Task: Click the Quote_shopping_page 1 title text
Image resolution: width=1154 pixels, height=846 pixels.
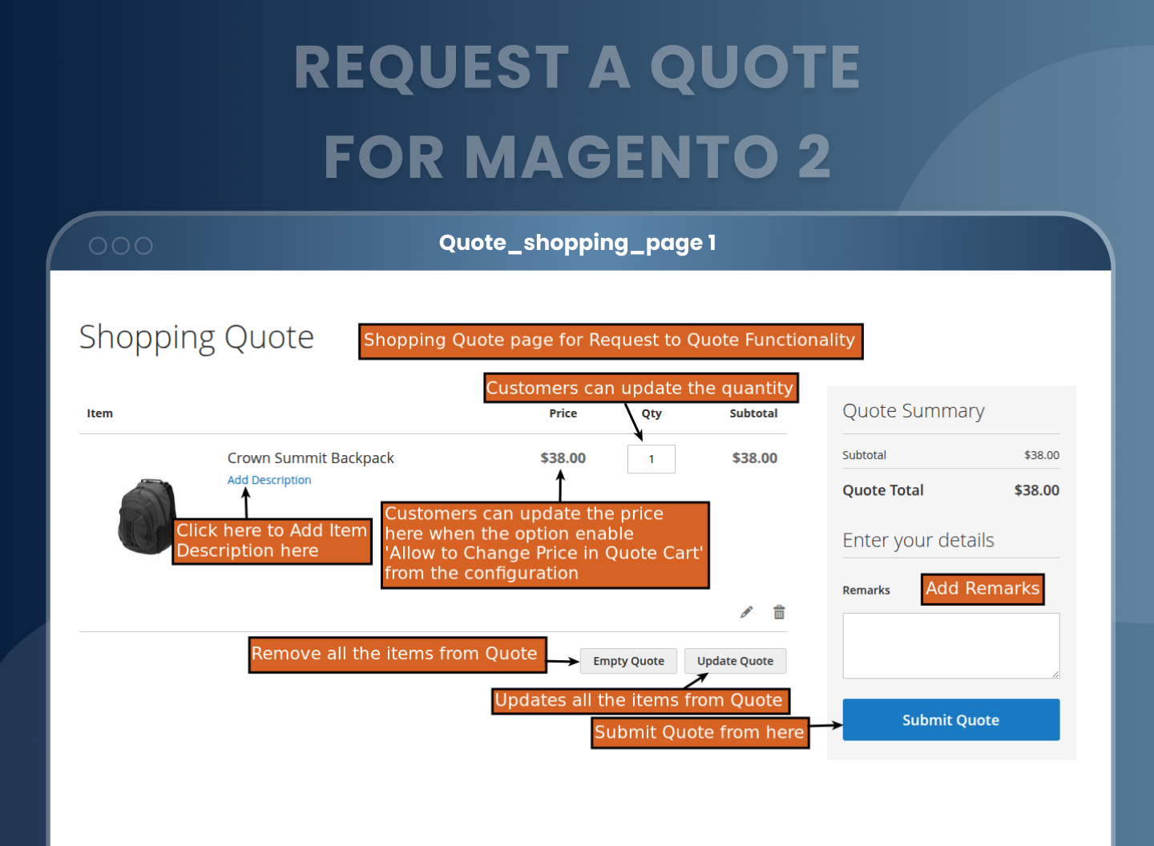Action: click(577, 243)
